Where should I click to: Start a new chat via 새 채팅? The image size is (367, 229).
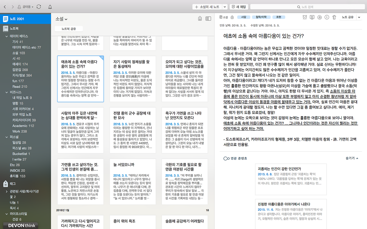coord(239,7)
